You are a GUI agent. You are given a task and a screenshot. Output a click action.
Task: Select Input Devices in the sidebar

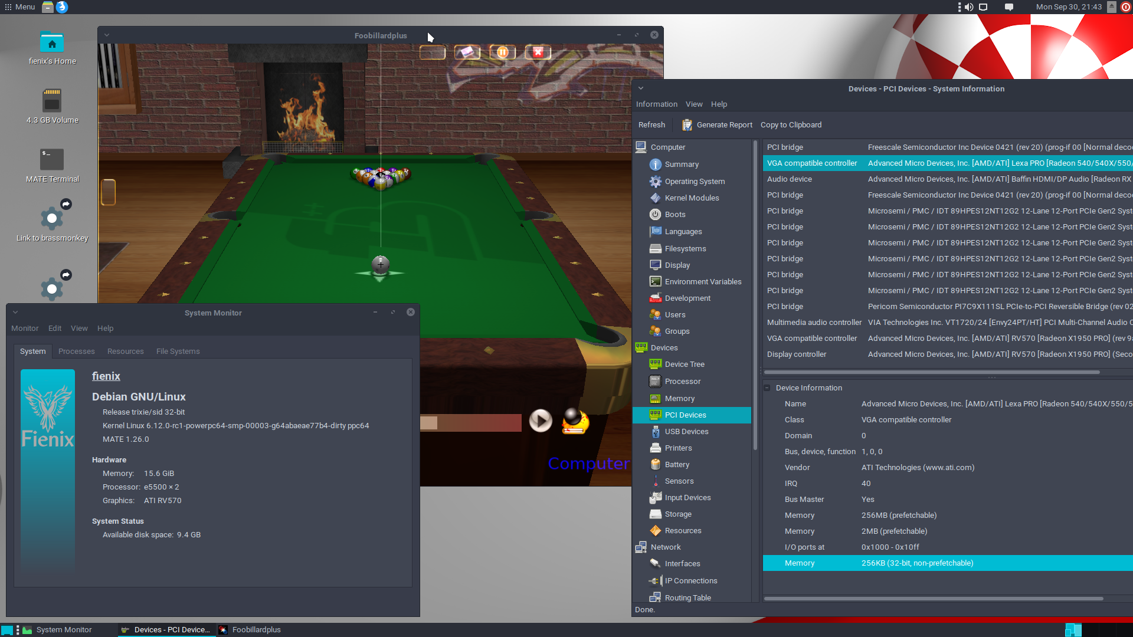pos(687,498)
